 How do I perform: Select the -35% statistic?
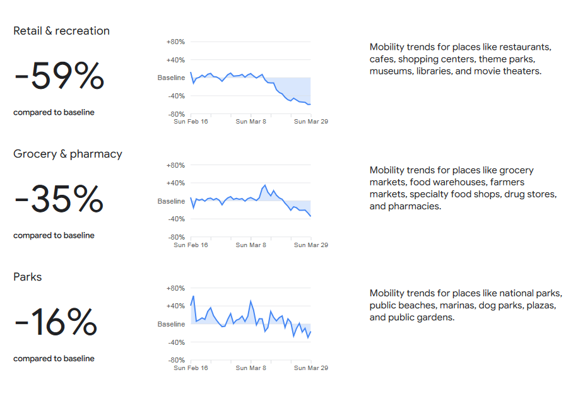tap(59, 199)
